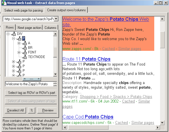Close the Visual web task window
Image resolution: width=169 pixels, height=132 pixels.
(166, 3)
